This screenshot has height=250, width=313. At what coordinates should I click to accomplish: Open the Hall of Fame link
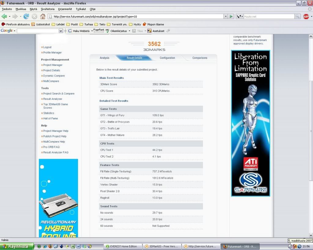click(x=50, y=118)
